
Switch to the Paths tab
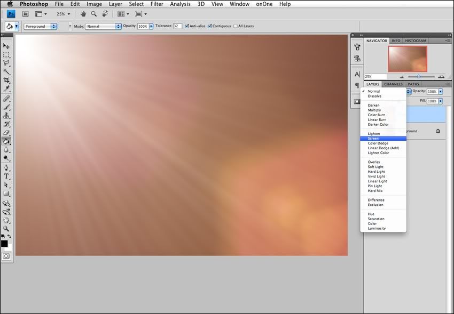[x=413, y=84]
